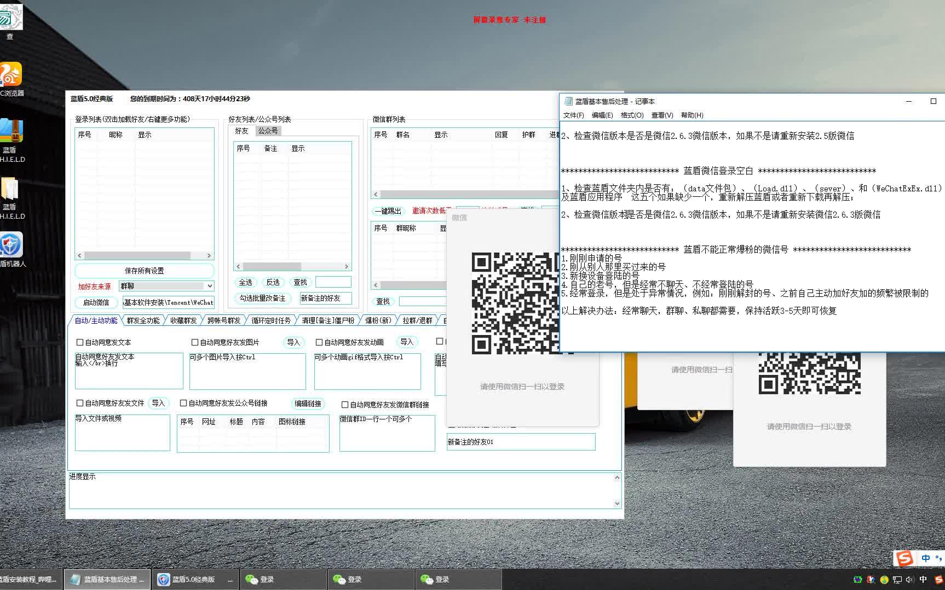Click 查找 button under group member list
Image resolution: width=945 pixels, height=590 pixels.
coord(383,301)
